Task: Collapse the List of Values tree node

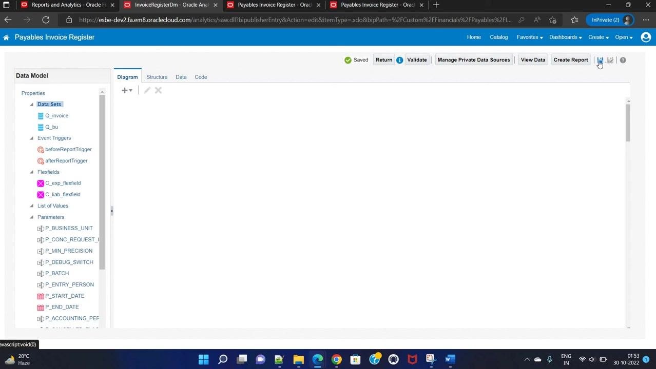Action: click(x=31, y=206)
